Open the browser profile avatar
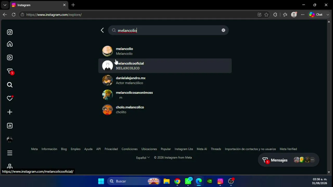 (294, 15)
